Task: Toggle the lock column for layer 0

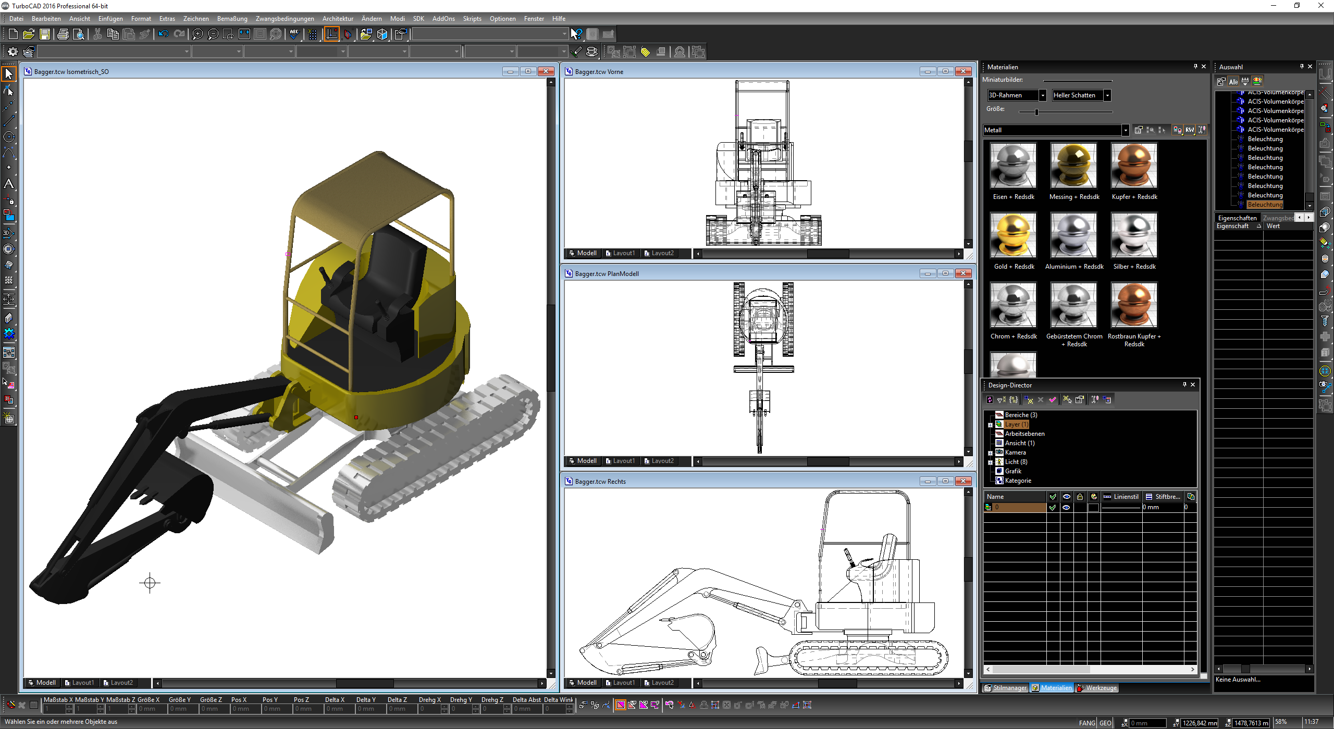Action: pos(1079,507)
